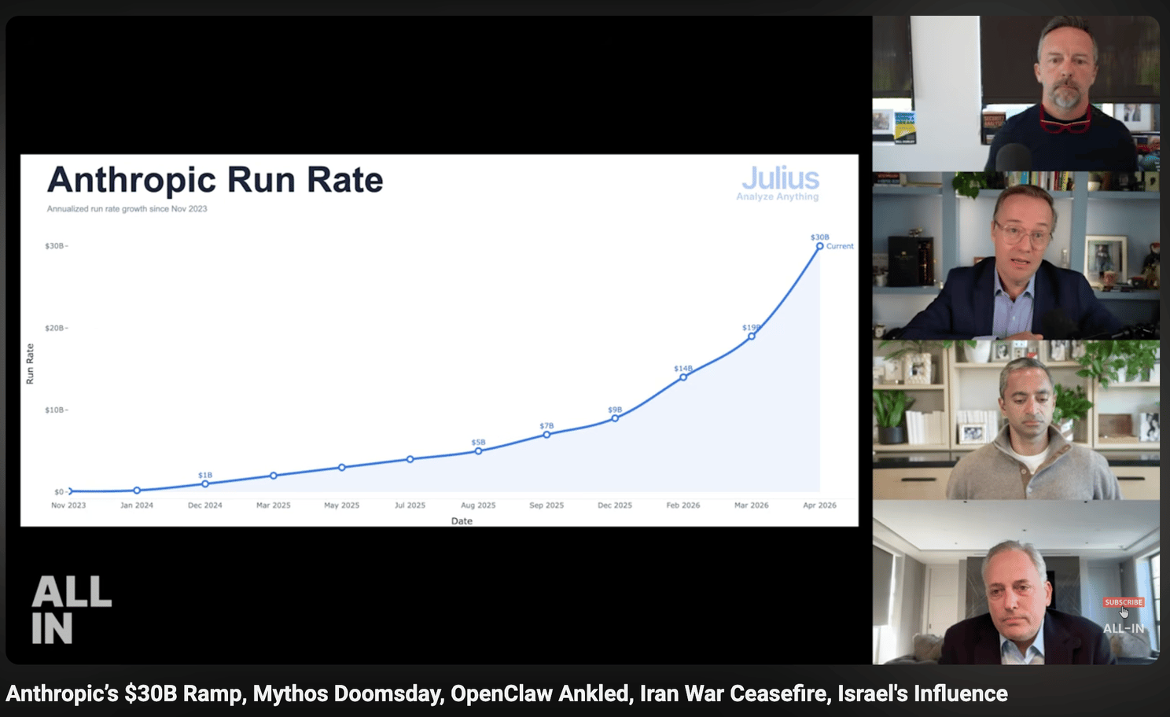1170x717 pixels.
Task: Click the "Date" x-axis title
Action: point(462,521)
